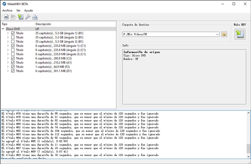This screenshot has height=164, width=251.
Task: Click log line about título #93
Action: [80, 155]
